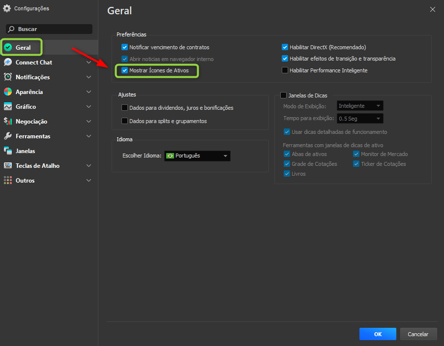Viewport: 444px width, 346px height.
Task: Open Tempo para exibição 0.5 Seg dropdown
Action: [360, 119]
